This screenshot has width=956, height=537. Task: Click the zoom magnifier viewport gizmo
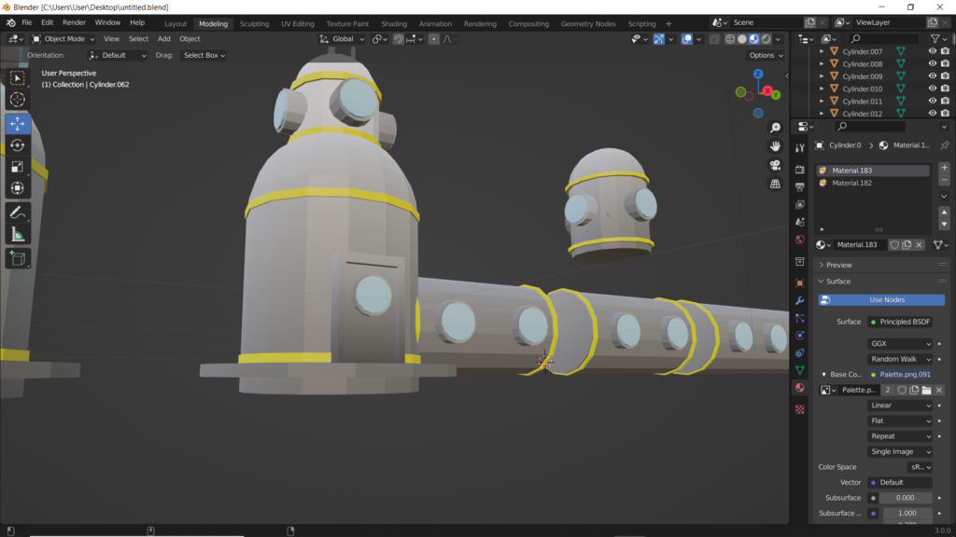pyautogui.click(x=775, y=128)
